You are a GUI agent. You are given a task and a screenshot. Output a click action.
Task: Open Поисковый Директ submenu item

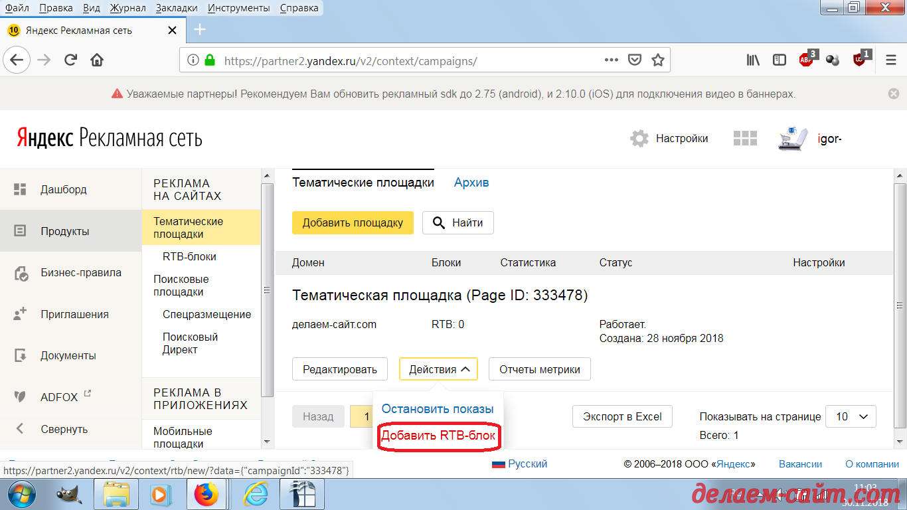pos(190,343)
